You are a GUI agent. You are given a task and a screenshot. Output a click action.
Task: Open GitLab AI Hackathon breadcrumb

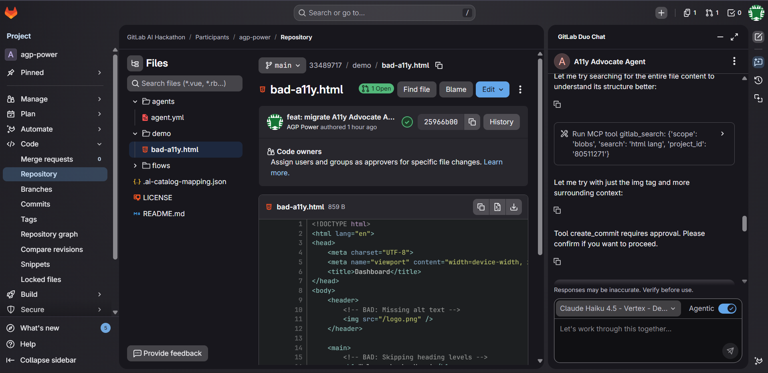(156, 37)
